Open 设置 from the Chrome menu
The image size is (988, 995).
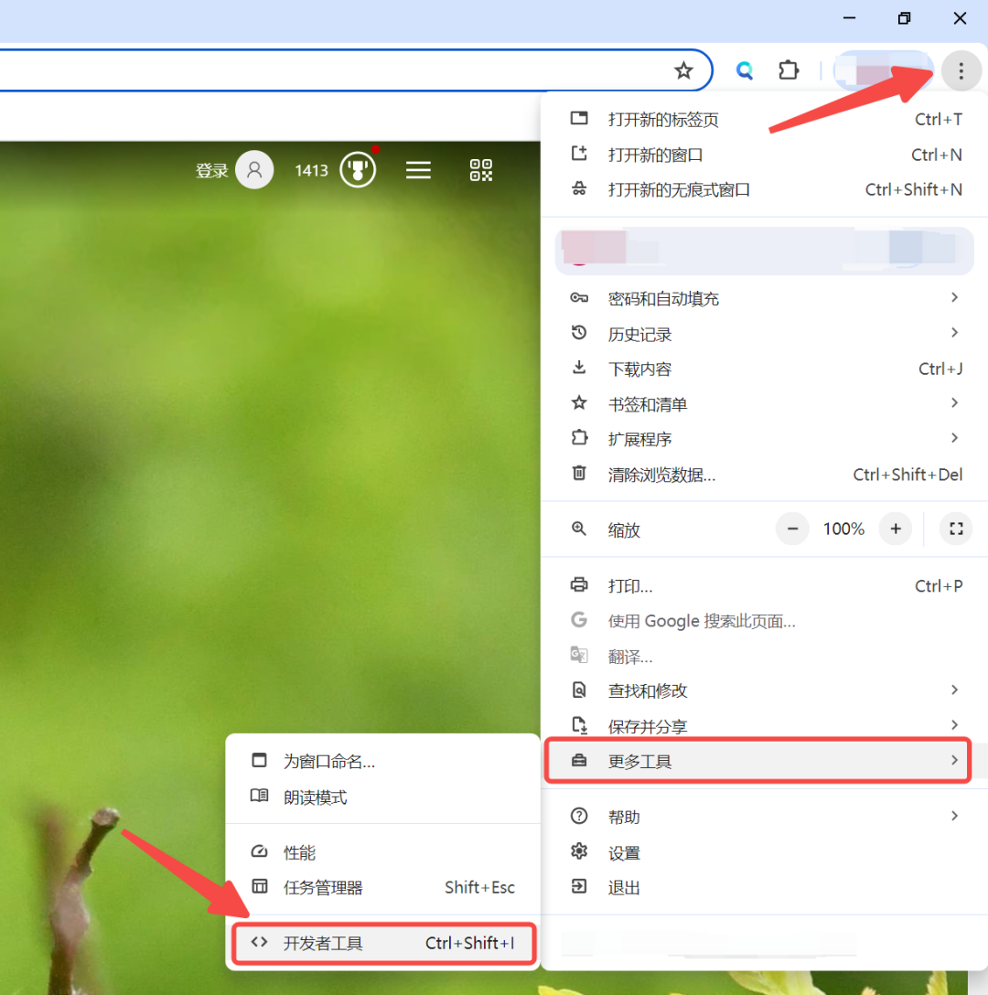click(x=624, y=852)
